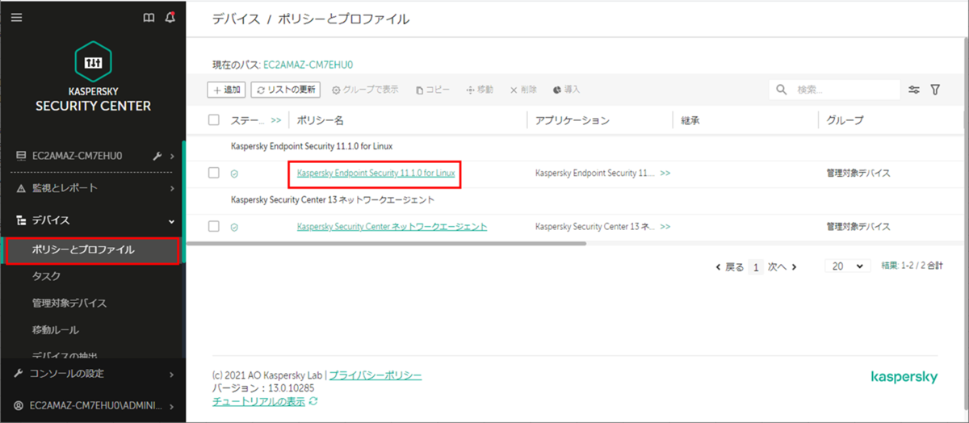The image size is (969, 423).
Task: Click the horizontal scrollbar under the table
Action: pyautogui.click(x=387, y=243)
